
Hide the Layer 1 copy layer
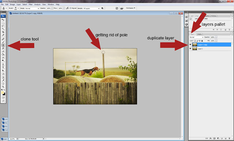tap(190, 45)
